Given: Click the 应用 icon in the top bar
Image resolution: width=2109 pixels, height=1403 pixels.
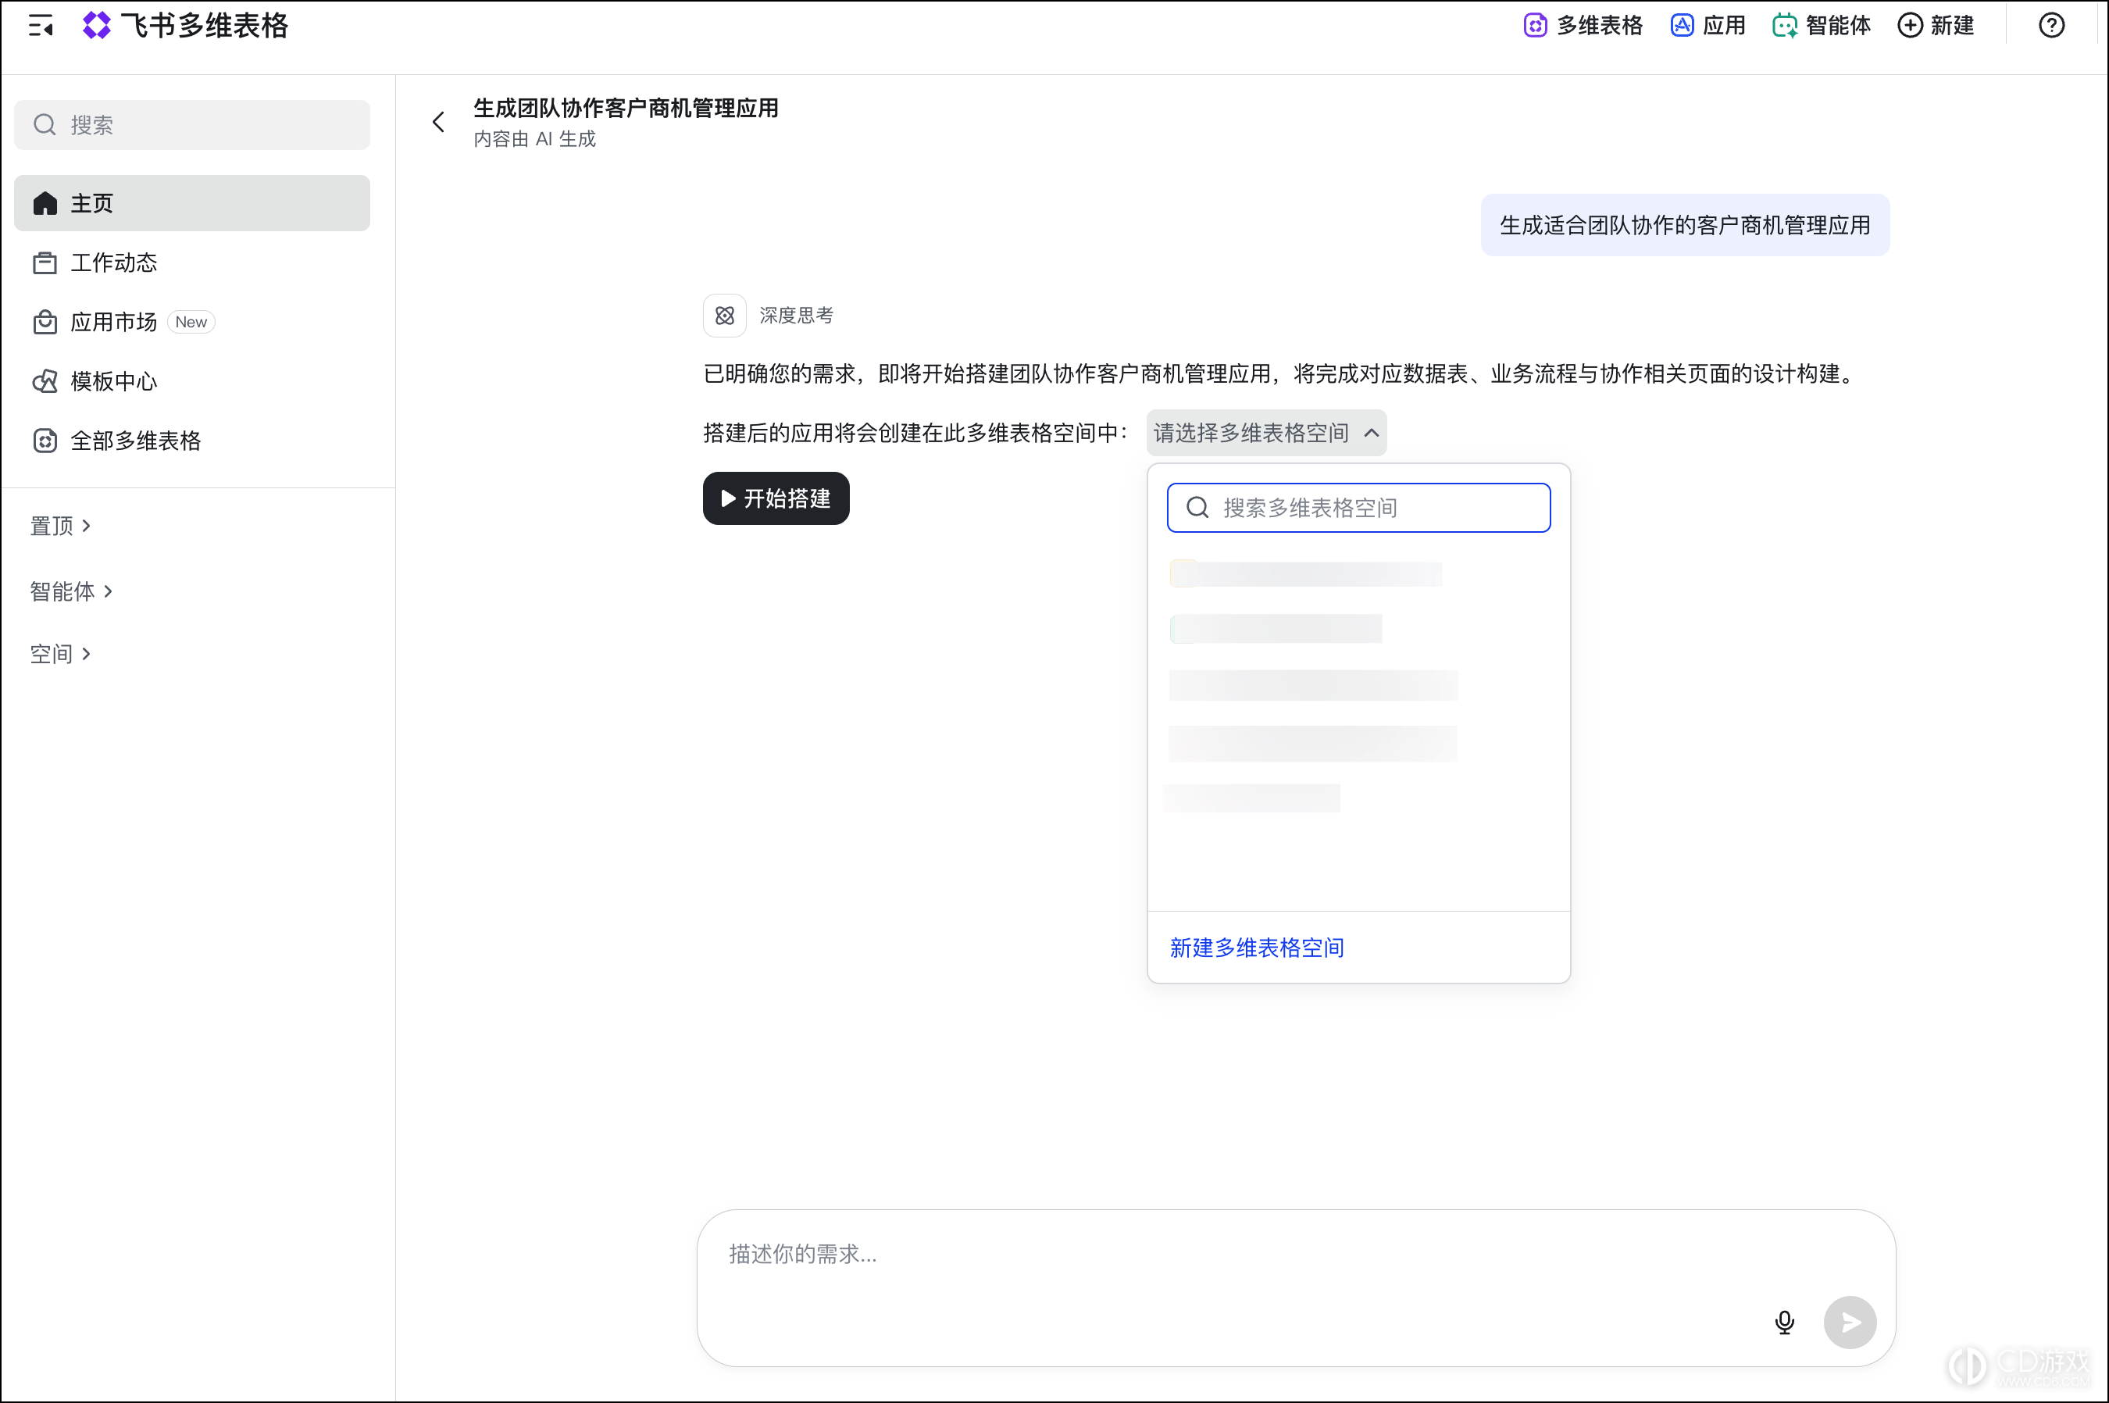Looking at the screenshot, I should pyautogui.click(x=1683, y=25).
